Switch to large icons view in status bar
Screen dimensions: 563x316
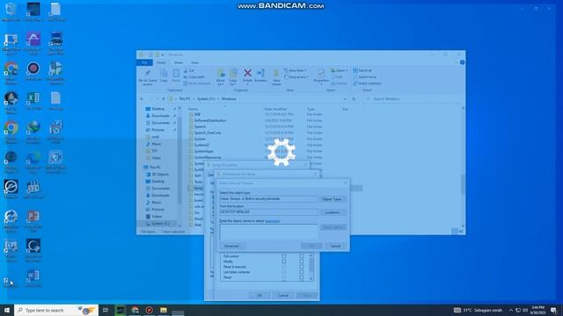461,232
